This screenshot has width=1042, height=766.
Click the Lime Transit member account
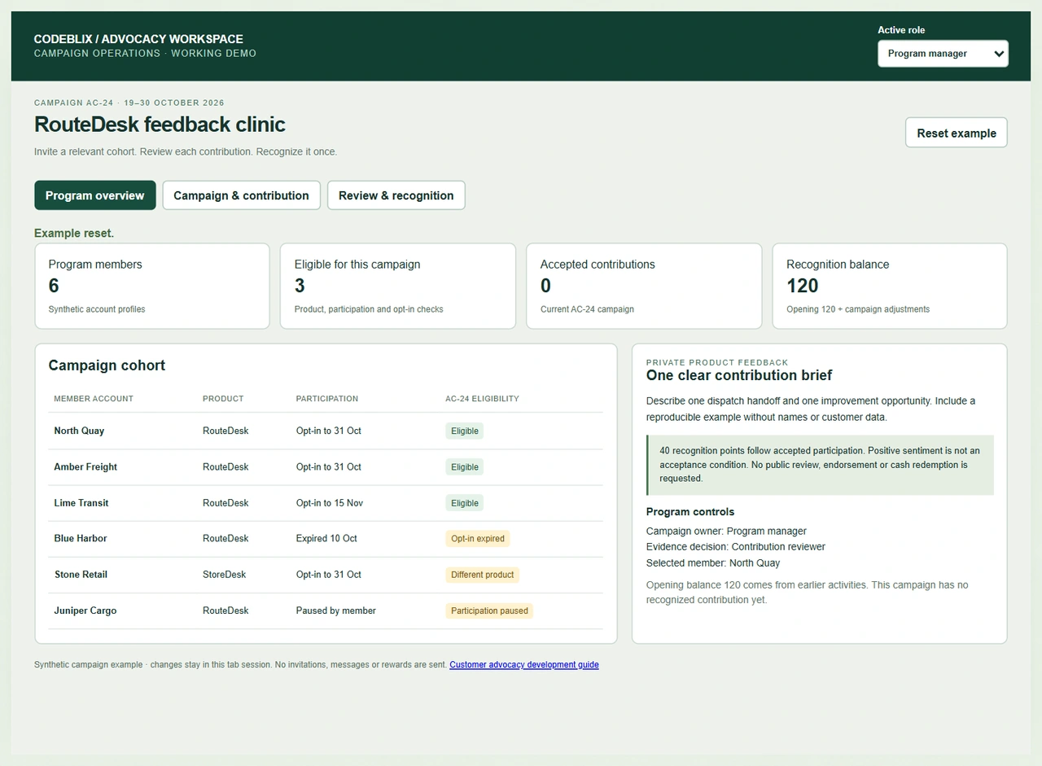81,502
